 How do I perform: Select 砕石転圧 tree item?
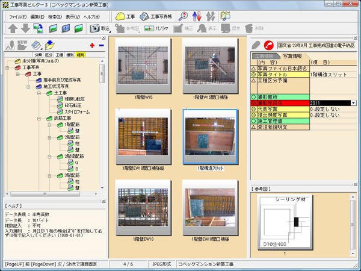tap(73, 105)
